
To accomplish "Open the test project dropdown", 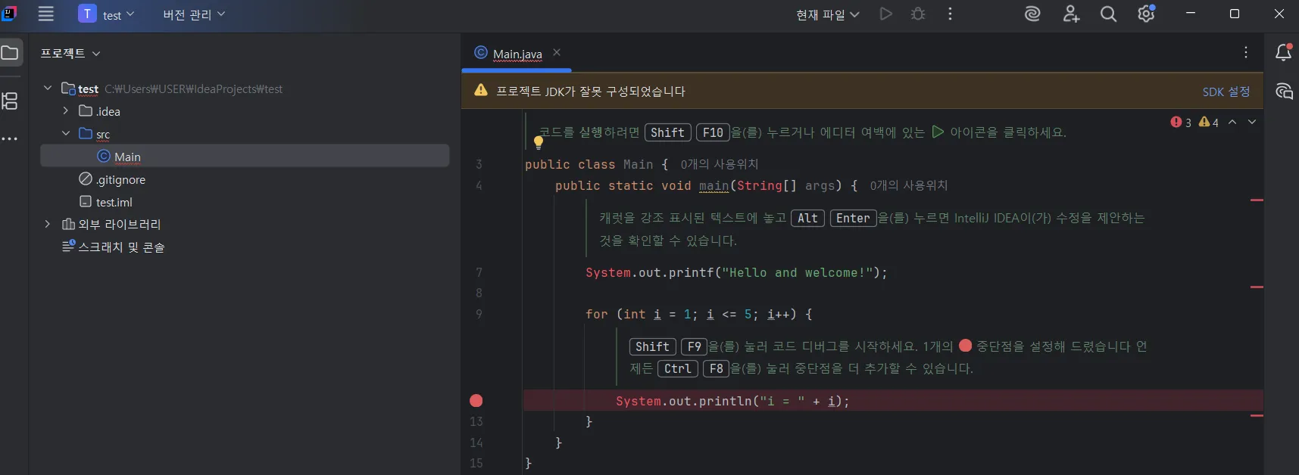I will click(107, 14).
